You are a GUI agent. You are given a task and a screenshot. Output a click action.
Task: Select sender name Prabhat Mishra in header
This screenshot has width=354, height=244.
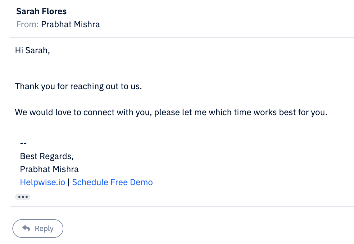[x=70, y=24]
